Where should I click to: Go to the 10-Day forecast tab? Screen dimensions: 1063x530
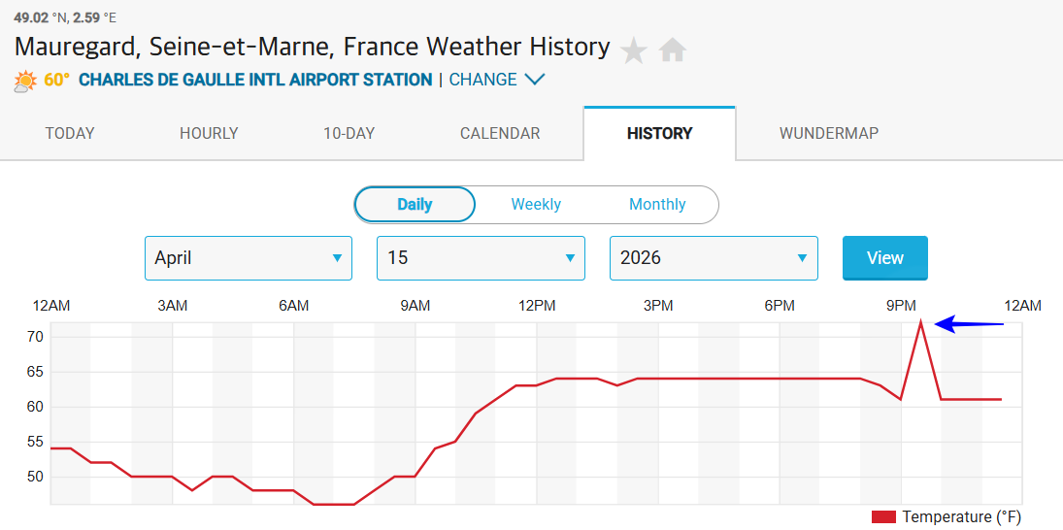tap(349, 134)
